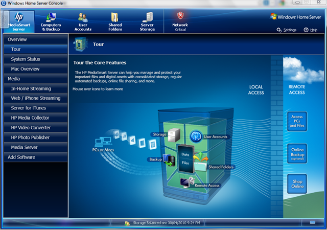Open HP Media Collector page
The image size is (327, 230).
pyautogui.click(x=36, y=118)
